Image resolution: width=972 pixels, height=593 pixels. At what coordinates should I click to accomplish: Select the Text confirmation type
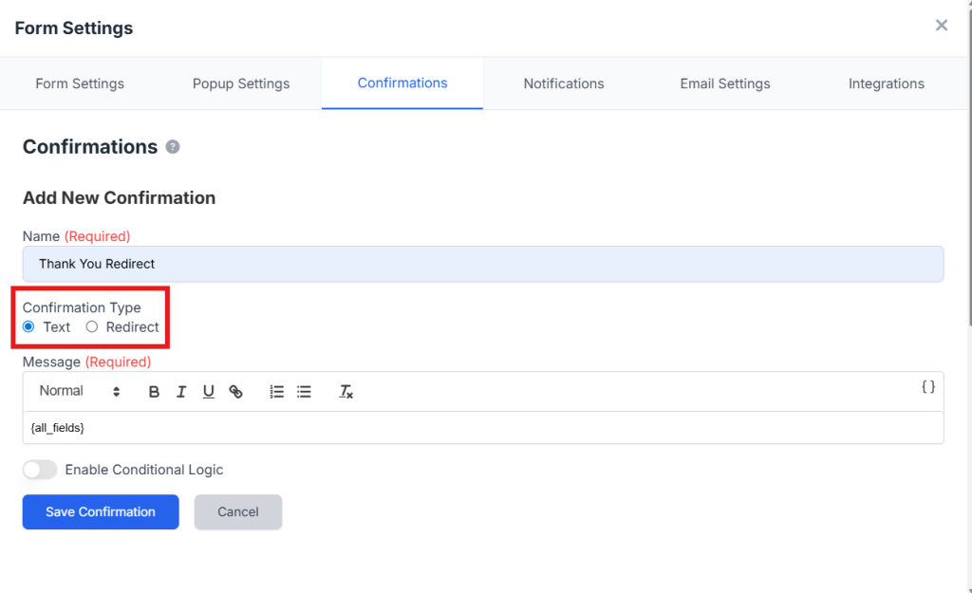pos(29,327)
